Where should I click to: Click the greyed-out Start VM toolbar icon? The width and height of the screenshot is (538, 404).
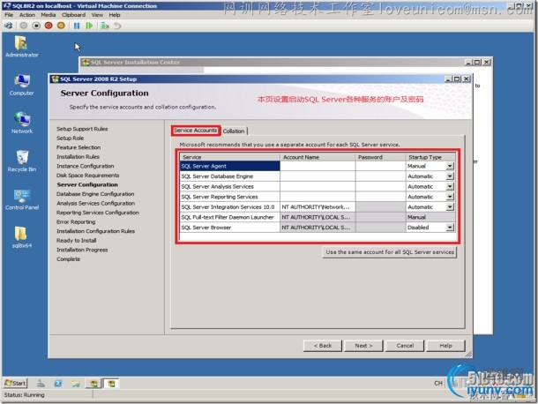pyautogui.click(x=23, y=26)
